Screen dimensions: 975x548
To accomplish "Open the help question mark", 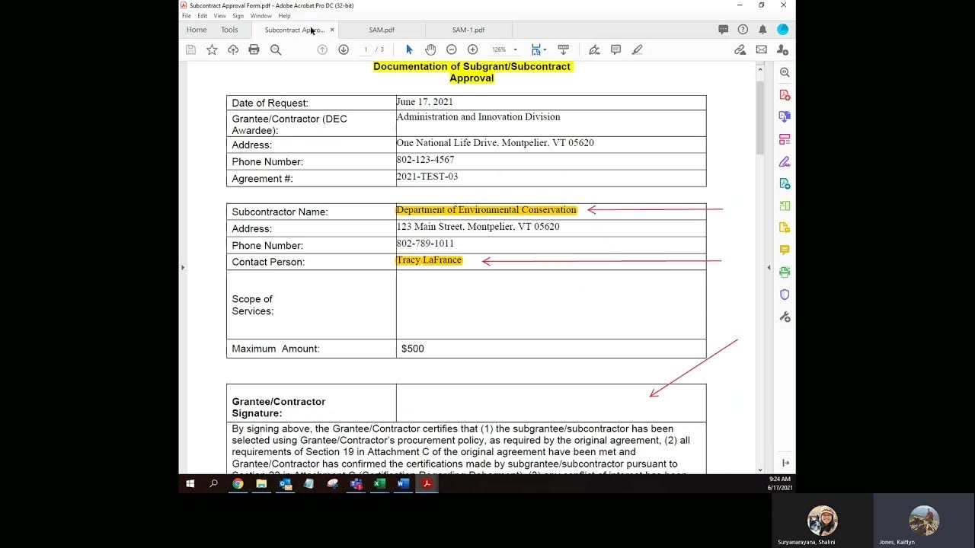I will coord(743,30).
